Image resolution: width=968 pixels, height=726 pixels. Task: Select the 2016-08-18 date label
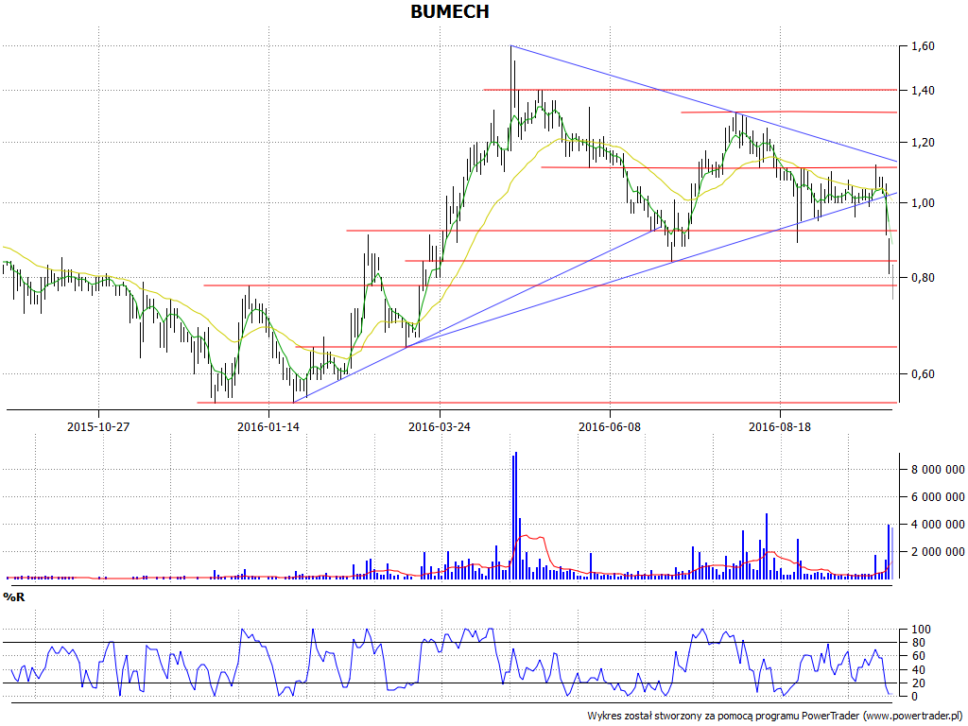pyautogui.click(x=780, y=426)
